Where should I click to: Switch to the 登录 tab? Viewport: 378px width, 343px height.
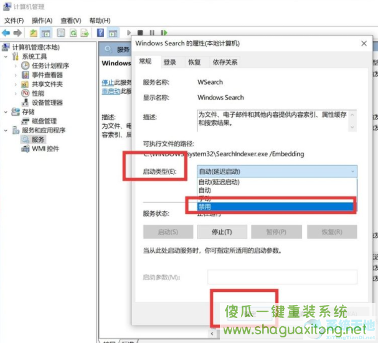(170, 62)
